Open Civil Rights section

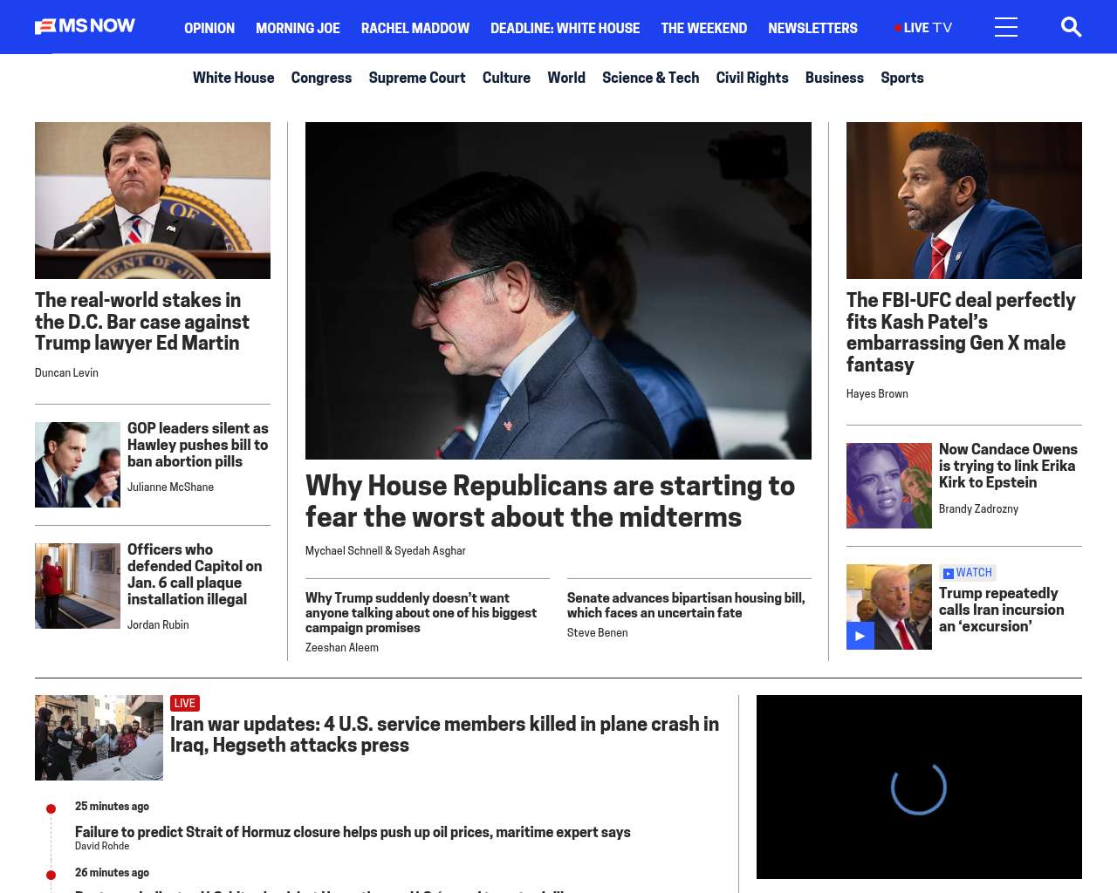point(752,78)
